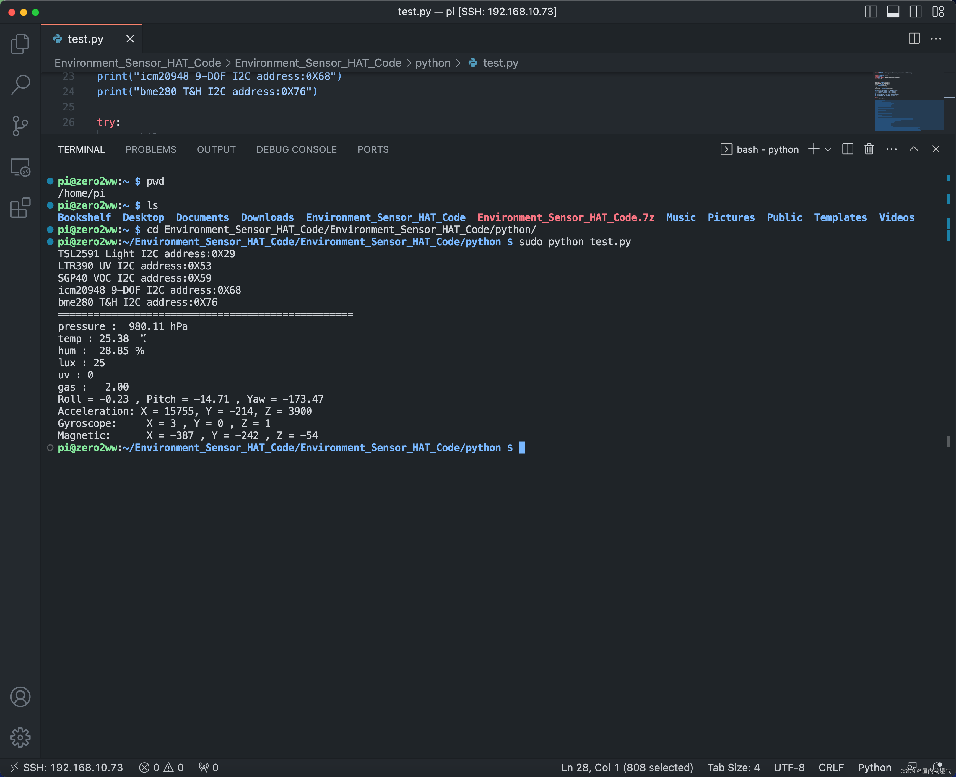956x777 pixels.
Task: Switch to the PROBLEMS tab
Action: point(151,149)
